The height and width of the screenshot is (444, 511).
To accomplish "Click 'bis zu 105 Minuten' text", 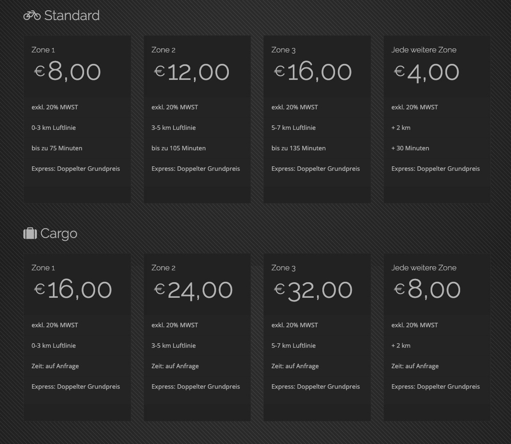I will pos(178,148).
